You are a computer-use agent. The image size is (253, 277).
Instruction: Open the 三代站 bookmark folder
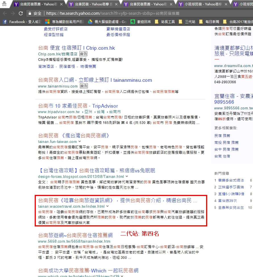pos(187,22)
